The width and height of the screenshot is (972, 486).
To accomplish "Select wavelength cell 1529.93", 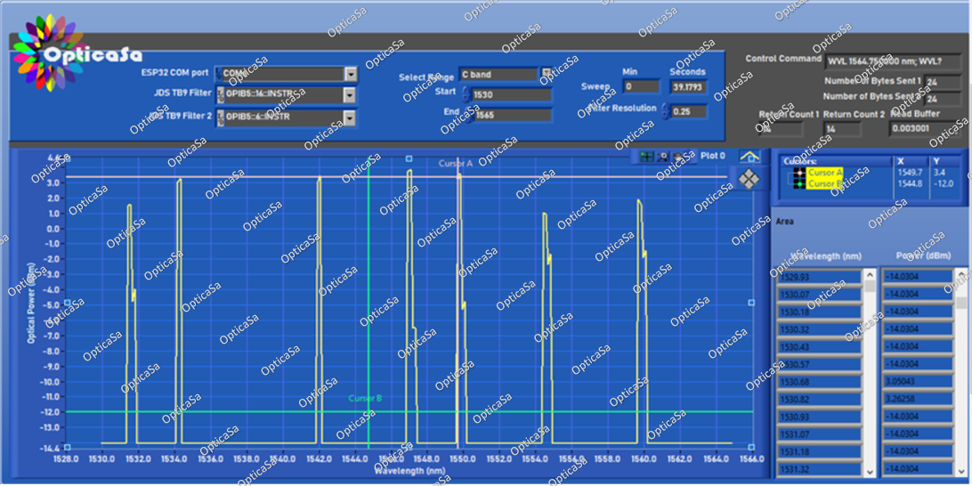I will pyautogui.click(x=819, y=277).
